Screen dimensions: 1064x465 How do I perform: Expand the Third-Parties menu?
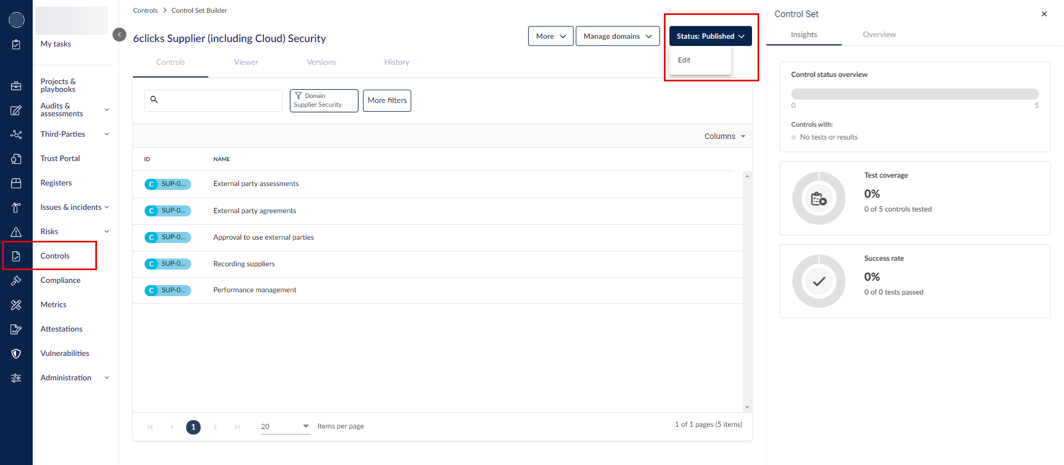pos(107,134)
